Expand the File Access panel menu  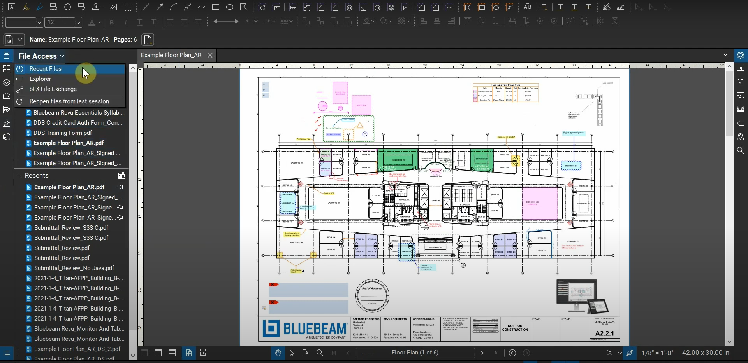point(62,56)
